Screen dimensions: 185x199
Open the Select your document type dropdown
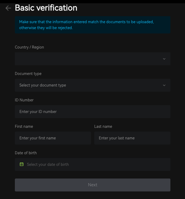point(93,85)
